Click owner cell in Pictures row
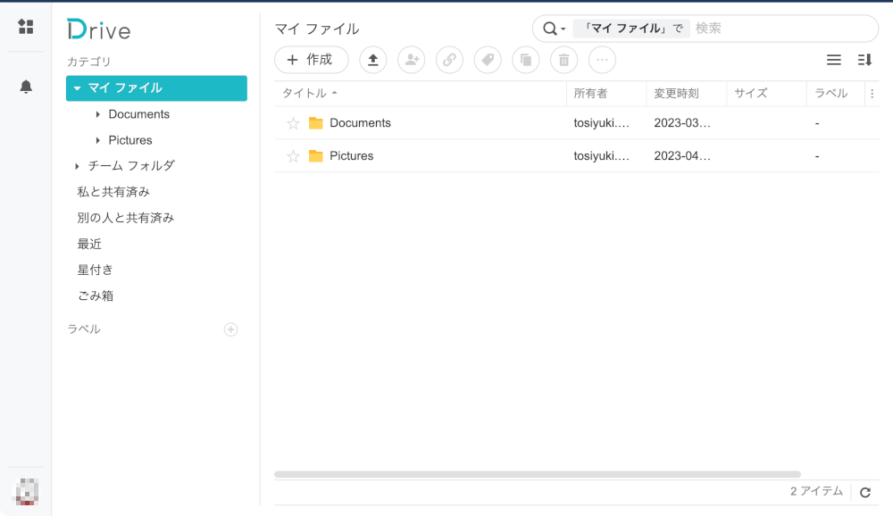The height and width of the screenshot is (516, 893). (601, 156)
